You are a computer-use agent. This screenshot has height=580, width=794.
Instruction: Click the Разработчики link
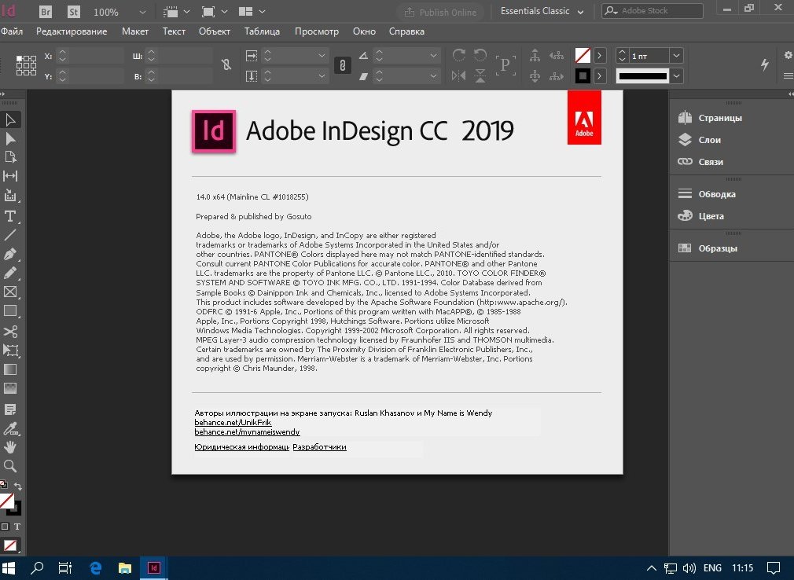coord(319,446)
